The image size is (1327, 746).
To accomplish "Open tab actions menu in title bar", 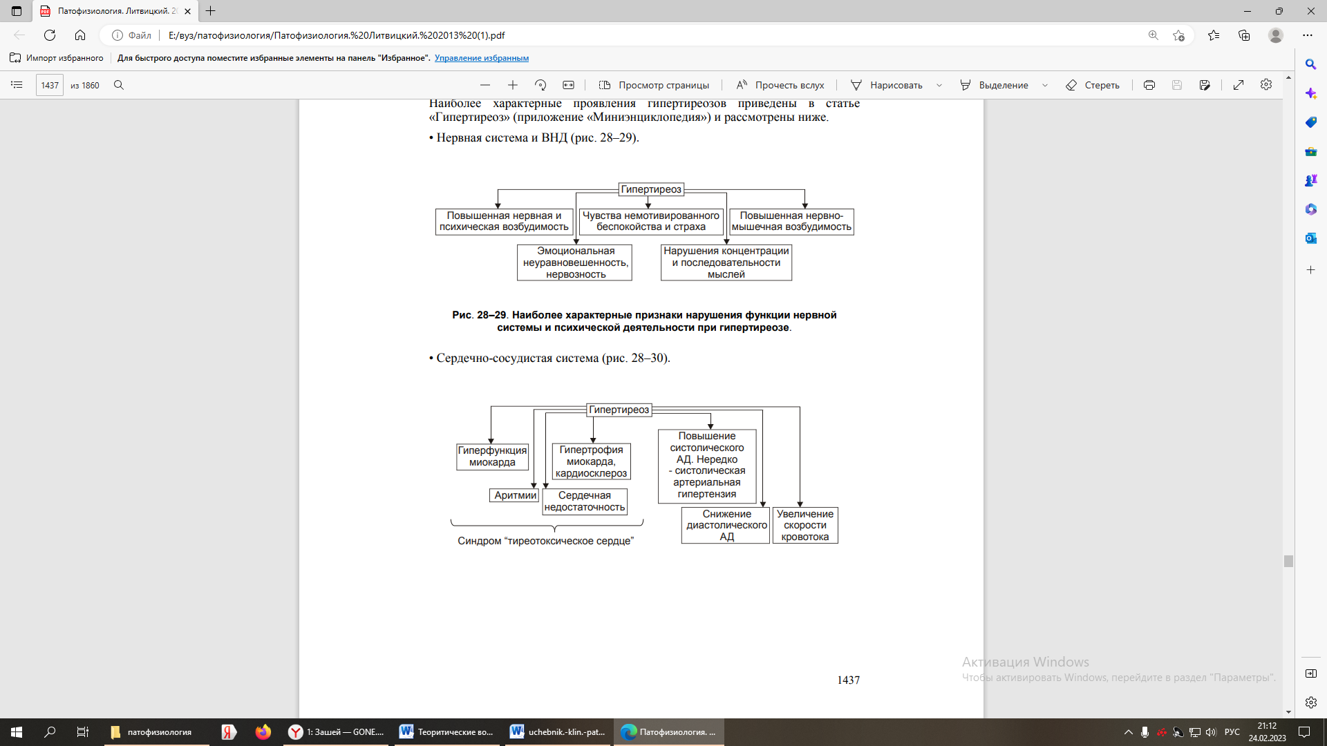I will click(x=17, y=11).
